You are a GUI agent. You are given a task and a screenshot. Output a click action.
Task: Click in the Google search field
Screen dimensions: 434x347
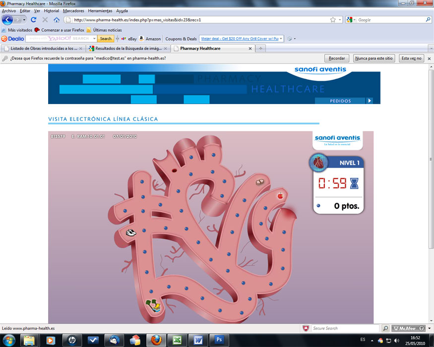[x=391, y=20]
